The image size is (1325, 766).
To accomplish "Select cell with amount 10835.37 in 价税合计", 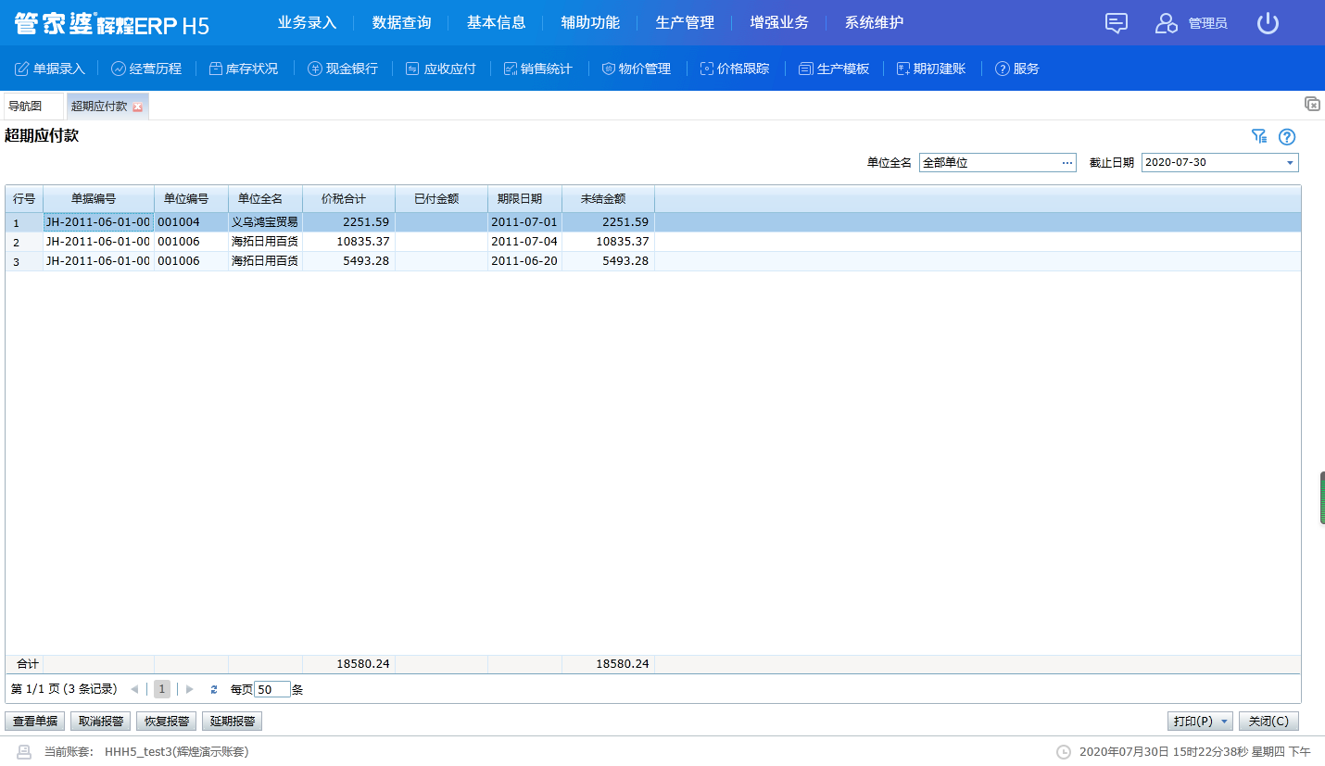I will [x=348, y=241].
